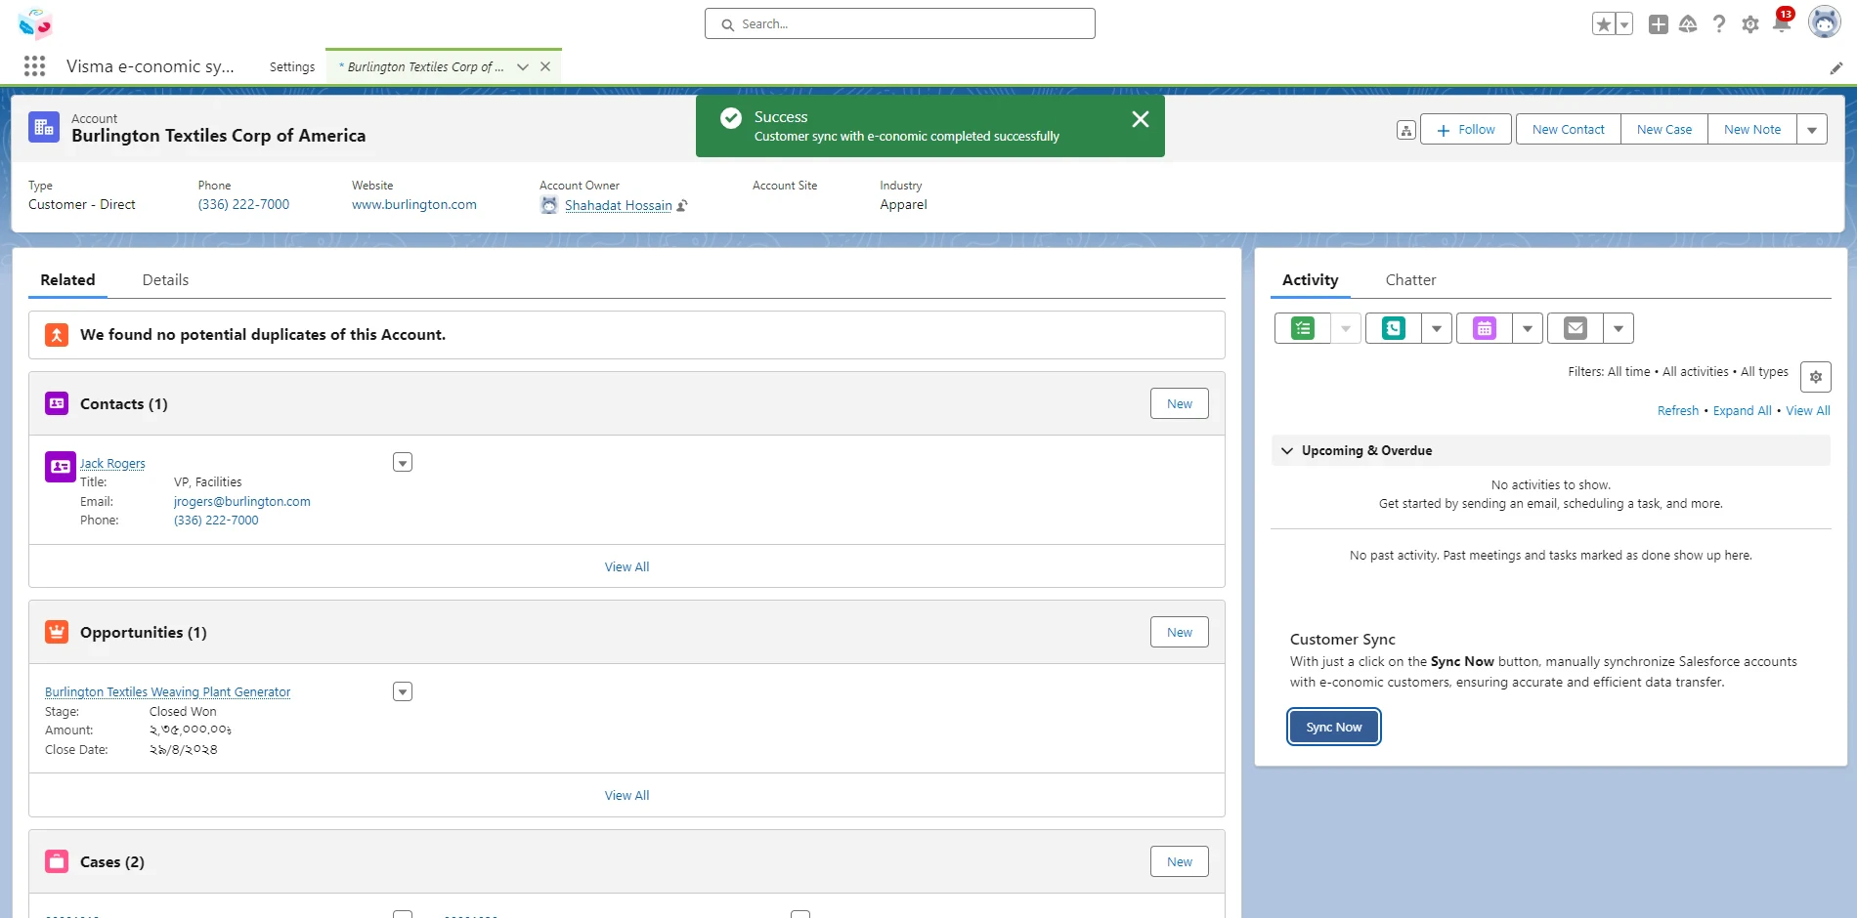Expand New Event dropdown arrow
Image resolution: width=1857 pixels, height=918 pixels.
(x=1528, y=328)
